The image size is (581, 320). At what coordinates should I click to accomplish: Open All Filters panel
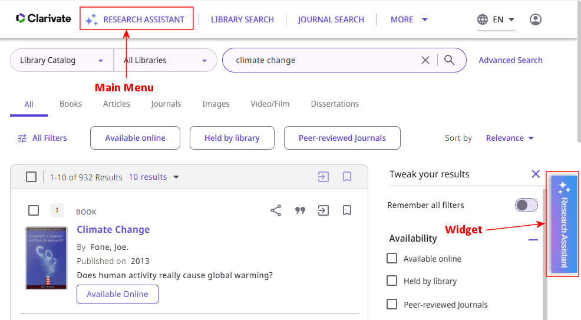coord(42,138)
